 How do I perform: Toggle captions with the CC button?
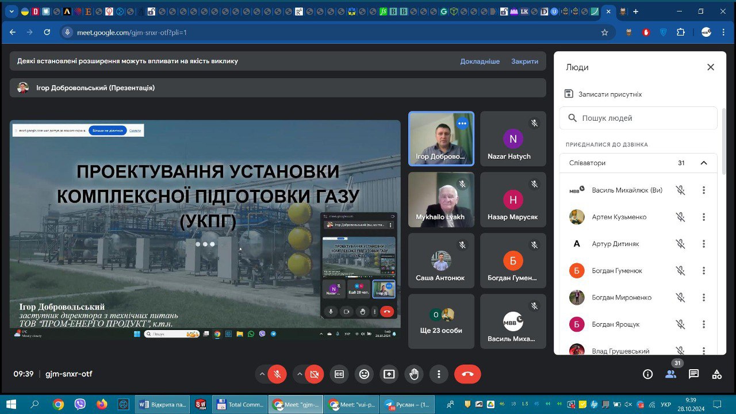(339, 374)
